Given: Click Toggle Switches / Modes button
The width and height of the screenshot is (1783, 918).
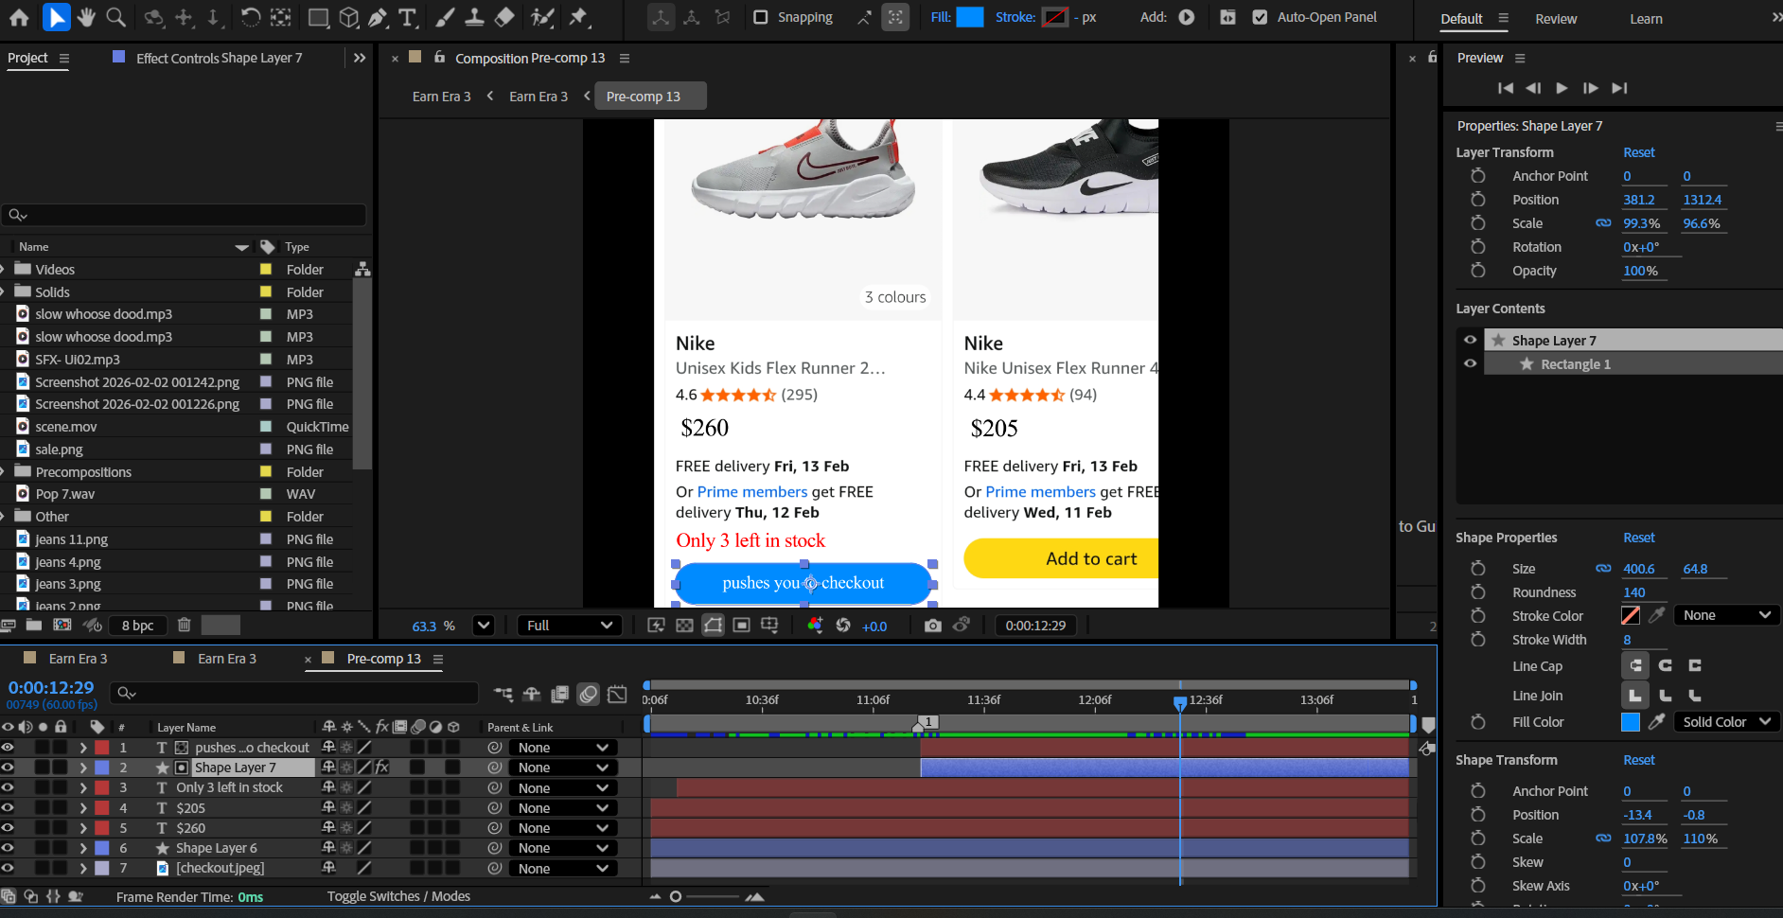Looking at the screenshot, I should (x=398, y=896).
